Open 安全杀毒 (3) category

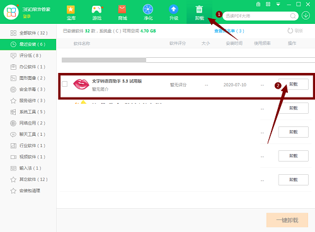click(x=28, y=89)
